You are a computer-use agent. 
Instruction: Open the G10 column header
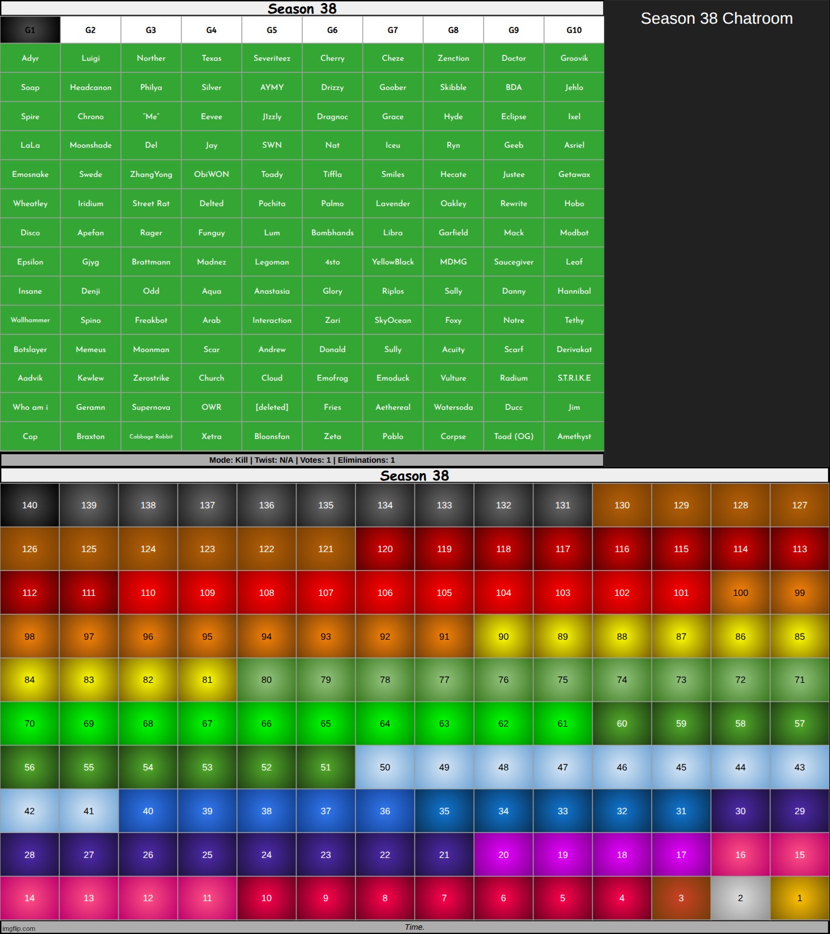574,30
